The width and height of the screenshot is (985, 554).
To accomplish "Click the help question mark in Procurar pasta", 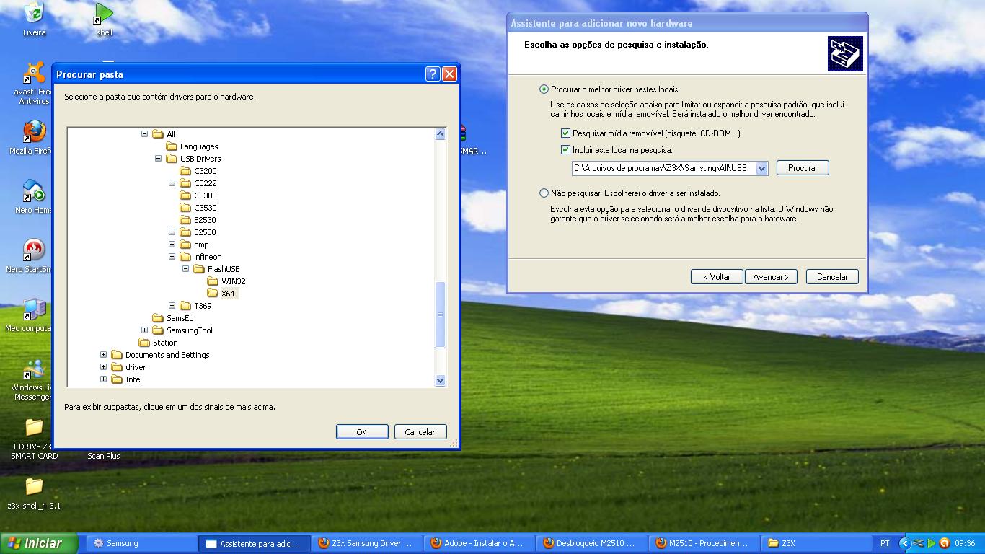I will click(x=433, y=74).
